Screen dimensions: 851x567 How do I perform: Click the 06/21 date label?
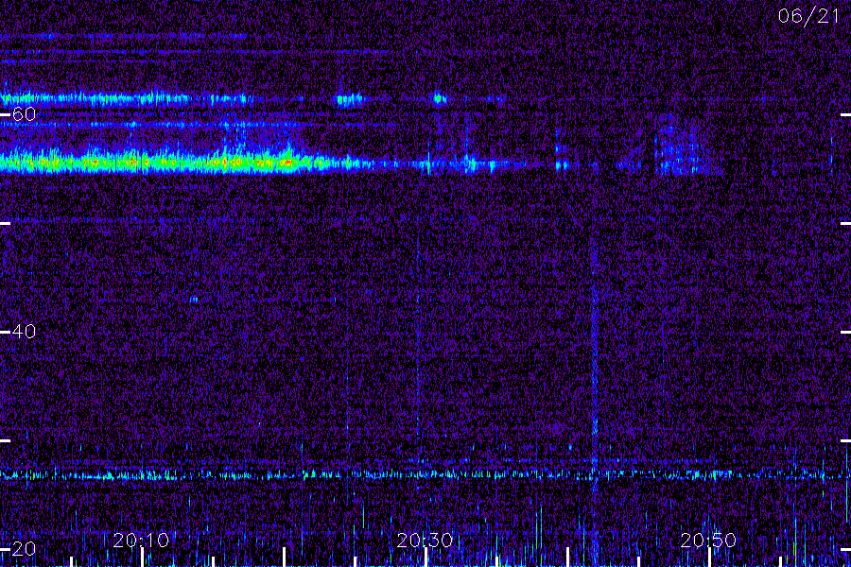(x=808, y=16)
